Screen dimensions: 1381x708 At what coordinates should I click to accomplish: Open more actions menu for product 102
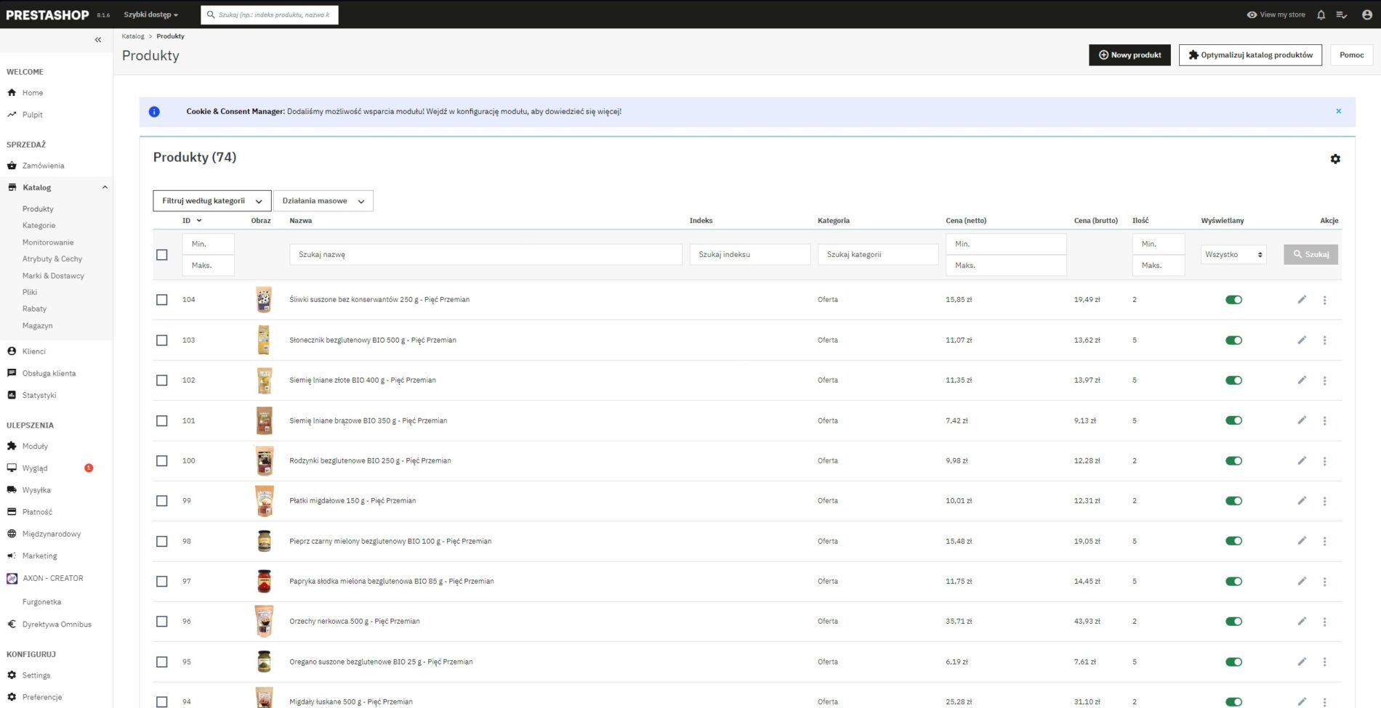click(x=1324, y=381)
